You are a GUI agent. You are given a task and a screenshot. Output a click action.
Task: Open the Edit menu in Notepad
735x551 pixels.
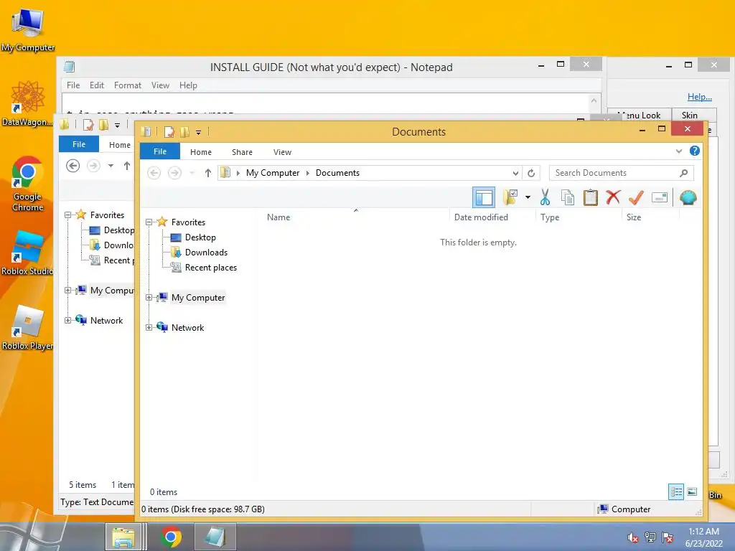tap(97, 85)
